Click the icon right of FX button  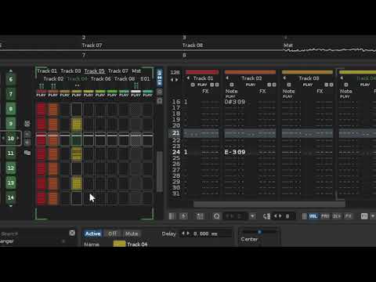pyautogui.click(x=364, y=216)
